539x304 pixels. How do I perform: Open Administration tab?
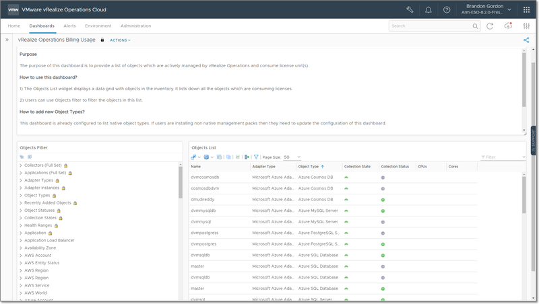click(136, 26)
